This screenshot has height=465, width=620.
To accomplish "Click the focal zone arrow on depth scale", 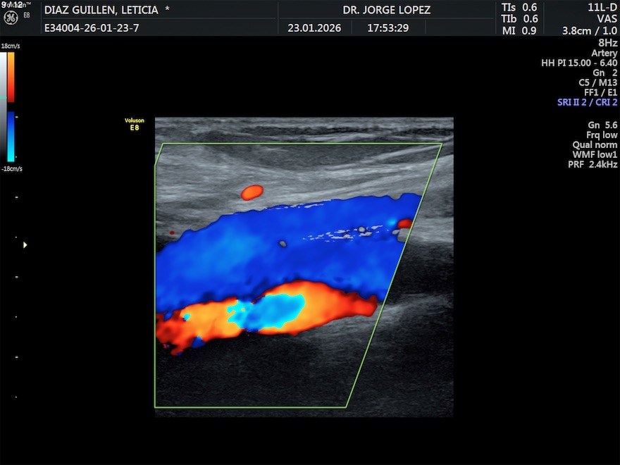I will (x=25, y=244).
